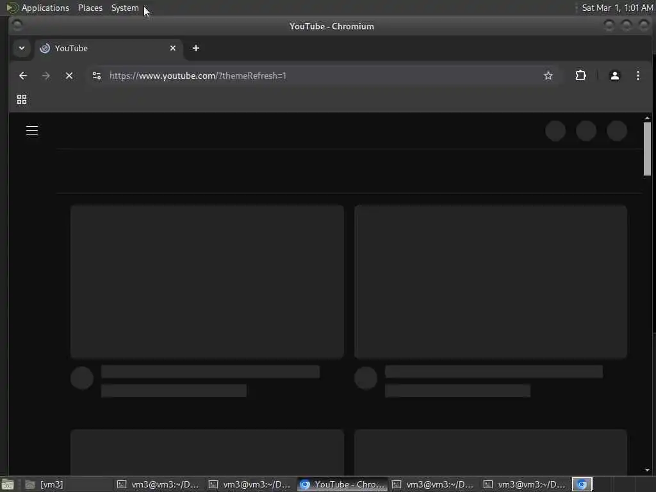
Task: Open the Chromium three-dot menu
Action: click(x=637, y=76)
